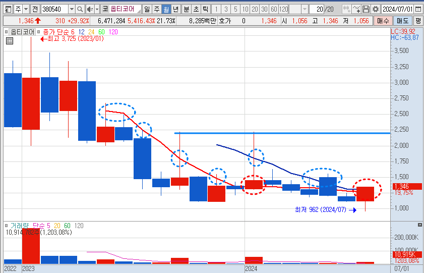Click the 호가 label in quote bar
Viewport: 424px width, 273px height.
225,21
